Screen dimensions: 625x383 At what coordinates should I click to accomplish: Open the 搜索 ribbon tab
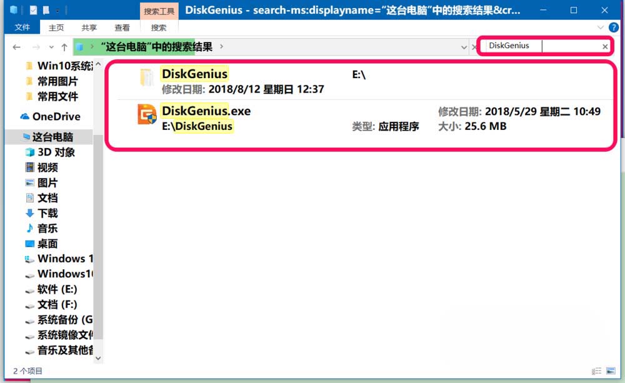(x=159, y=27)
